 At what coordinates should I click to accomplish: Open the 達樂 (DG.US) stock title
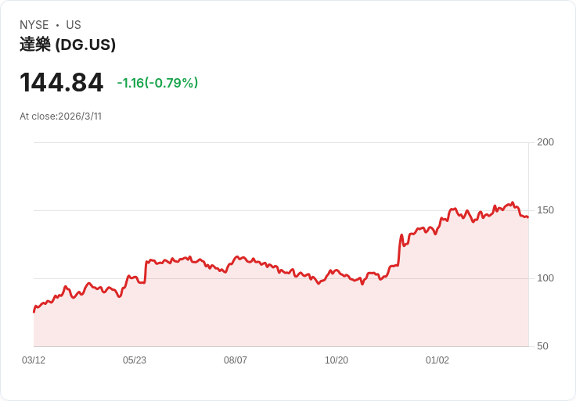[67, 45]
